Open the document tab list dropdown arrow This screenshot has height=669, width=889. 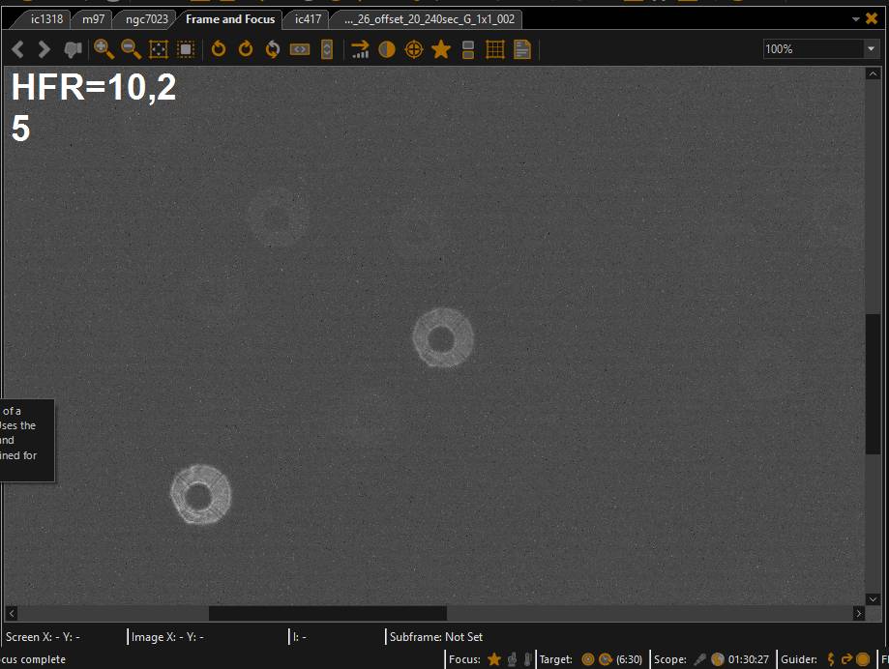click(x=856, y=19)
